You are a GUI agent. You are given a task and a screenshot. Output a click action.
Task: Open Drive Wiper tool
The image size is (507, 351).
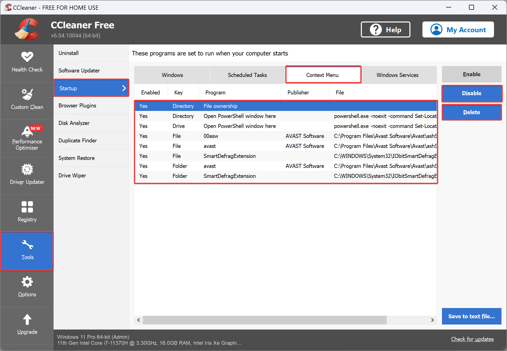tap(91, 176)
